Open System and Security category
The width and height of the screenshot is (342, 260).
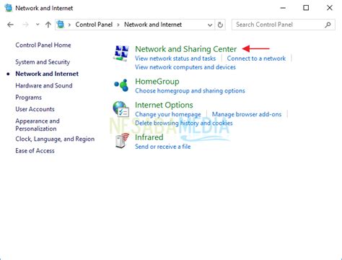(x=43, y=62)
